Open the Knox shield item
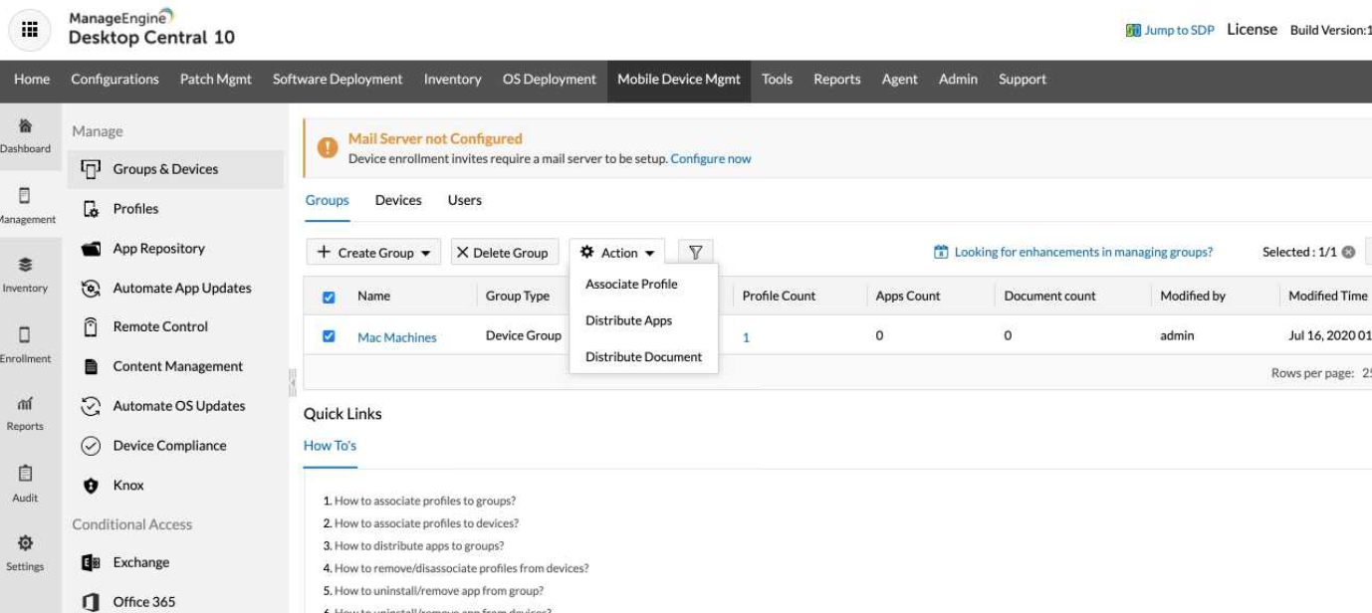The image size is (1372, 613). [x=128, y=486]
